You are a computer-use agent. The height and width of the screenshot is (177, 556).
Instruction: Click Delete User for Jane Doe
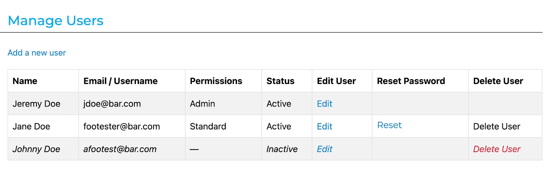[497, 126]
